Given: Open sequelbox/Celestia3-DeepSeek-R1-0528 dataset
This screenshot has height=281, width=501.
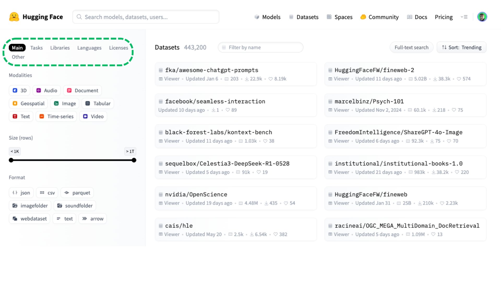Looking at the screenshot, I should click(236, 167).
